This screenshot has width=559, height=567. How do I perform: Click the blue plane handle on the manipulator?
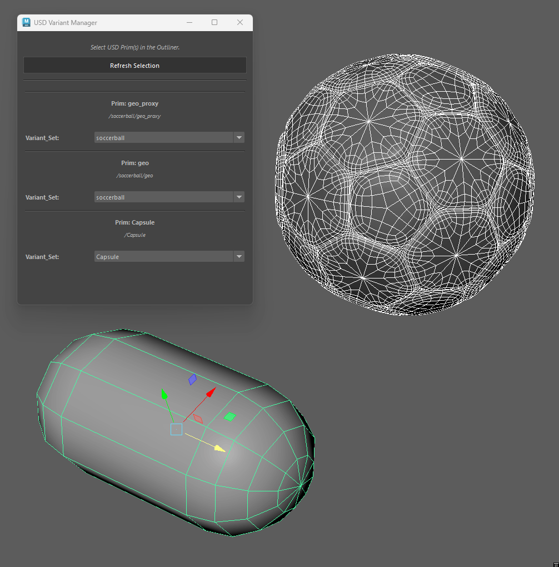pyautogui.click(x=193, y=380)
